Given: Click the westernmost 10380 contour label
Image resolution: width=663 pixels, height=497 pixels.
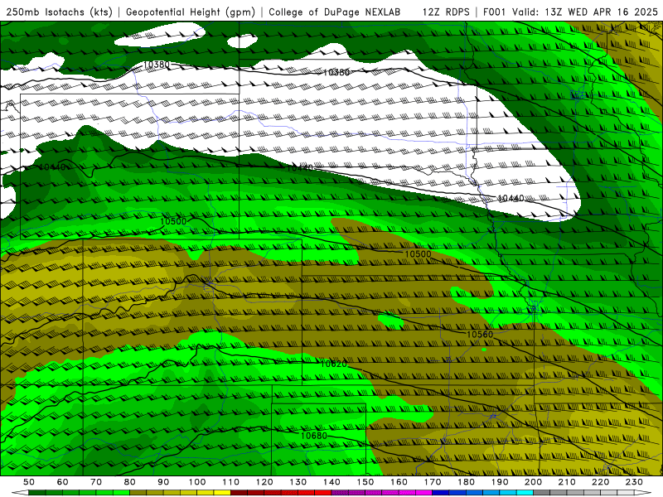Looking at the screenshot, I should click(157, 65).
